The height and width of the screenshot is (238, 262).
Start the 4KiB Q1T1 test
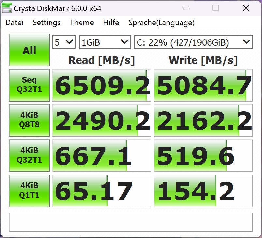point(29,191)
